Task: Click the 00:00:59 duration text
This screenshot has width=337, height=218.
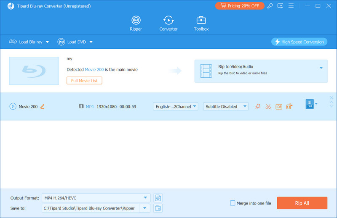Action: coord(128,107)
